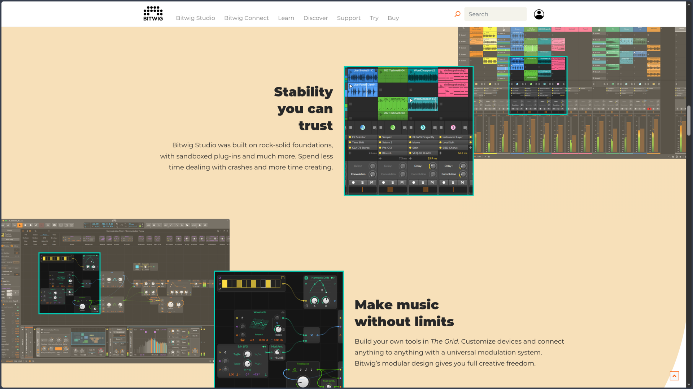Screen dimensions: 693x389
Task: Disable the Kleverb device in enlarged mixer
Action: click(x=380, y=153)
